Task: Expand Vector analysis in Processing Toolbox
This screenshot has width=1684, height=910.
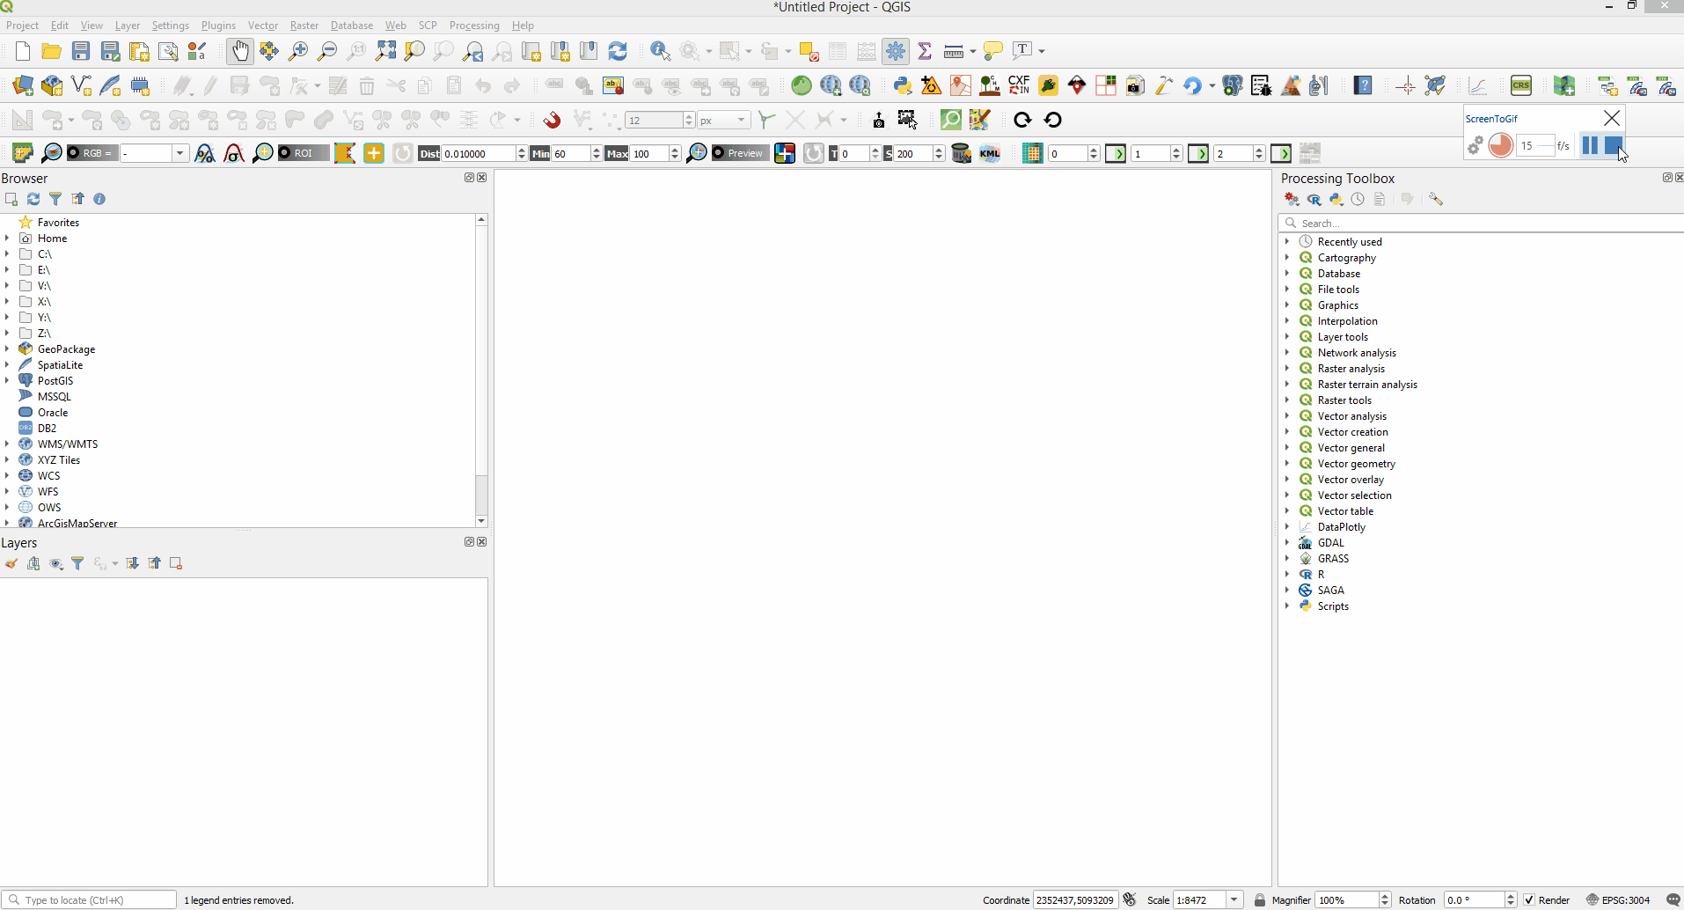Action: pos(1287,415)
